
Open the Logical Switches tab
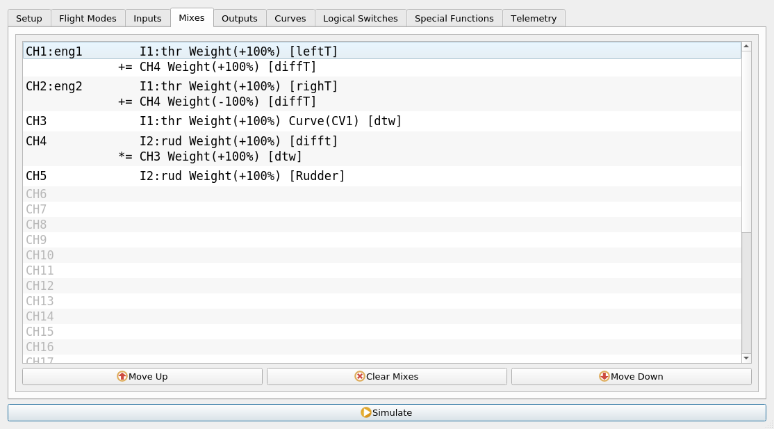click(x=361, y=18)
